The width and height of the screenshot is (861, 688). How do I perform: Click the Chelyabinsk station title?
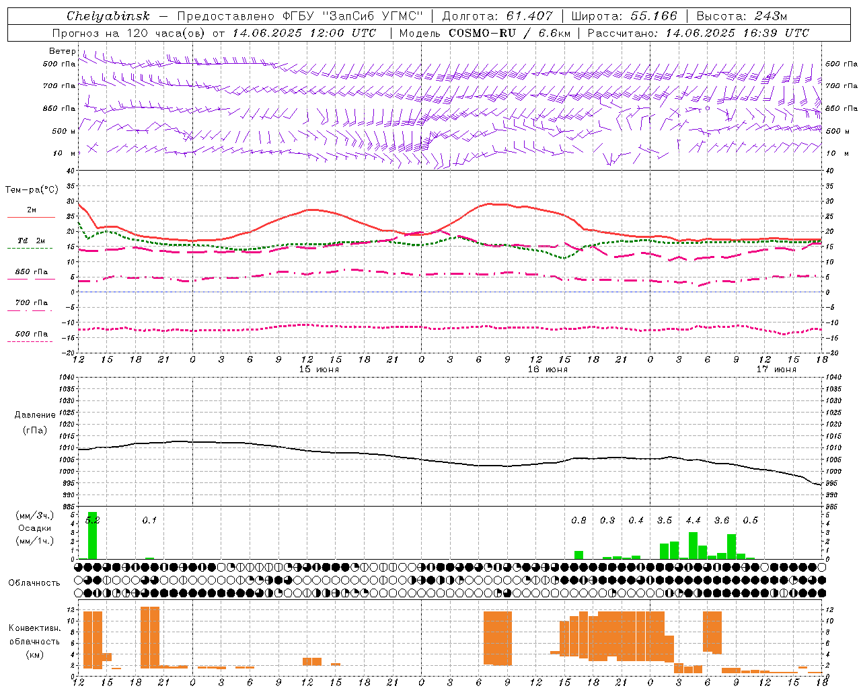click(108, 16)
